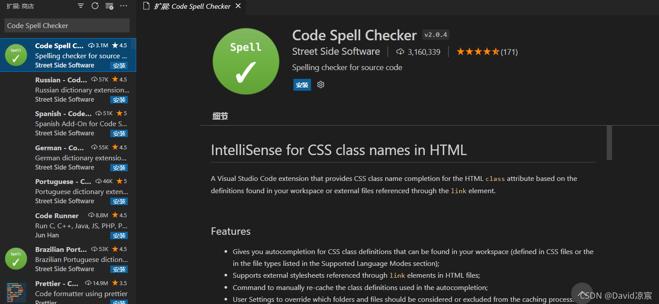The height and width of the screenshot is (304, 659).
Task: Install the German dictionary extension
Action: [119, 167]
